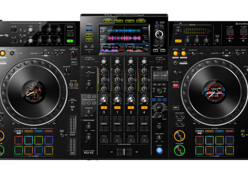
Task: Click the right deck green PLAY/PAUSE button
Action: tap(179, 150)
